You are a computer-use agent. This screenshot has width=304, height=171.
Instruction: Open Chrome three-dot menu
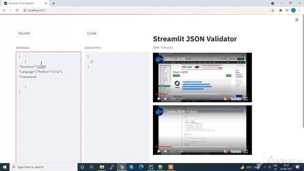tap(300, 10)
